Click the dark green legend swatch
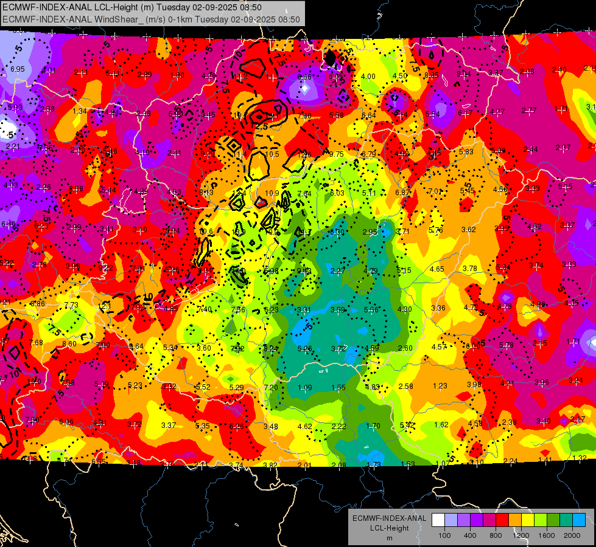This screenshot has width=596, height=547. [x=553, y=520]
